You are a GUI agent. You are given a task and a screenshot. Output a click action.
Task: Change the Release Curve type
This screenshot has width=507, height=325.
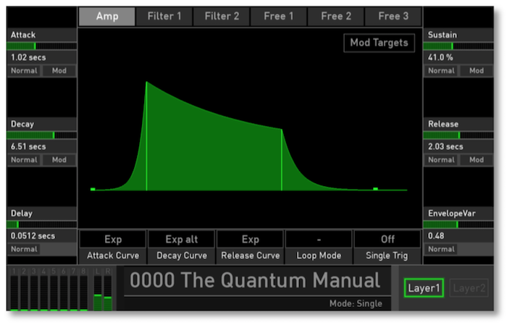(x=250, y=240)
